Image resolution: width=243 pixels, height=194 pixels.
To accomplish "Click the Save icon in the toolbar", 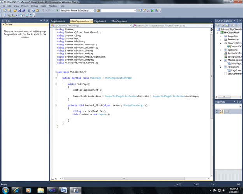I will [x=20, y=10].
